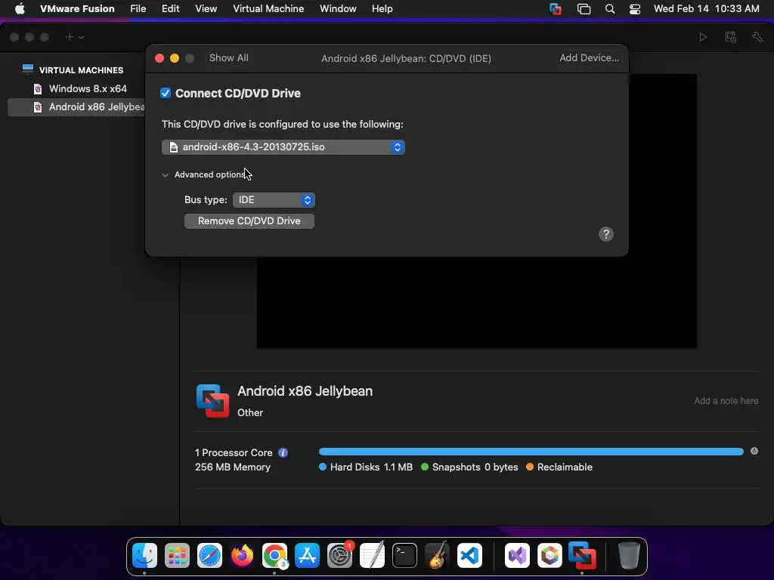
Task: Click the date and time in menu bar
Action: 707,9
